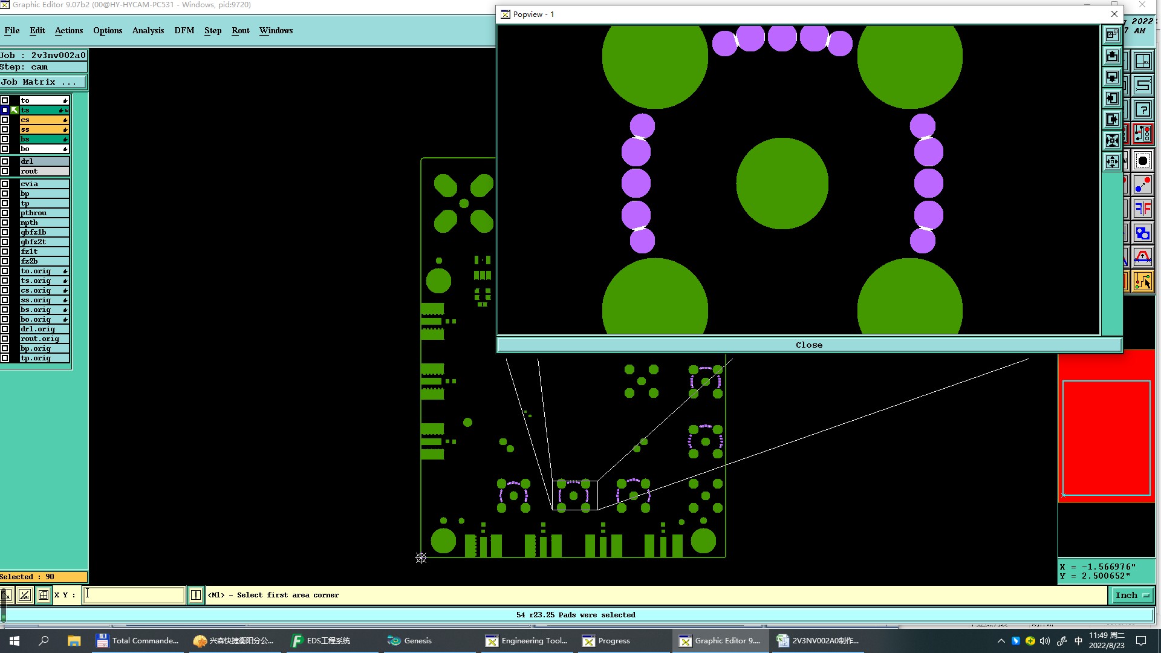Viewport: 1161px width, 653px height.
Task: Click the Close button under Popview
Action: (808, 345)
